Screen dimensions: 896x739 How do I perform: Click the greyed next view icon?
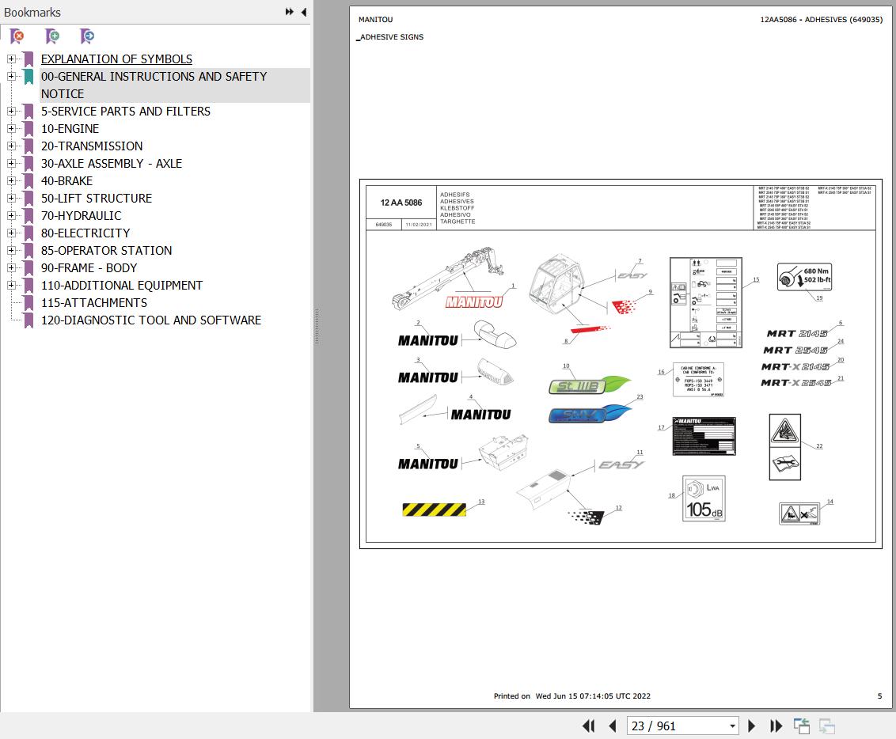click(x=827, y=726)
